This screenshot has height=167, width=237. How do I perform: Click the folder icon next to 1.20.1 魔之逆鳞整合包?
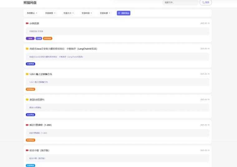click(x=27, y=74)
